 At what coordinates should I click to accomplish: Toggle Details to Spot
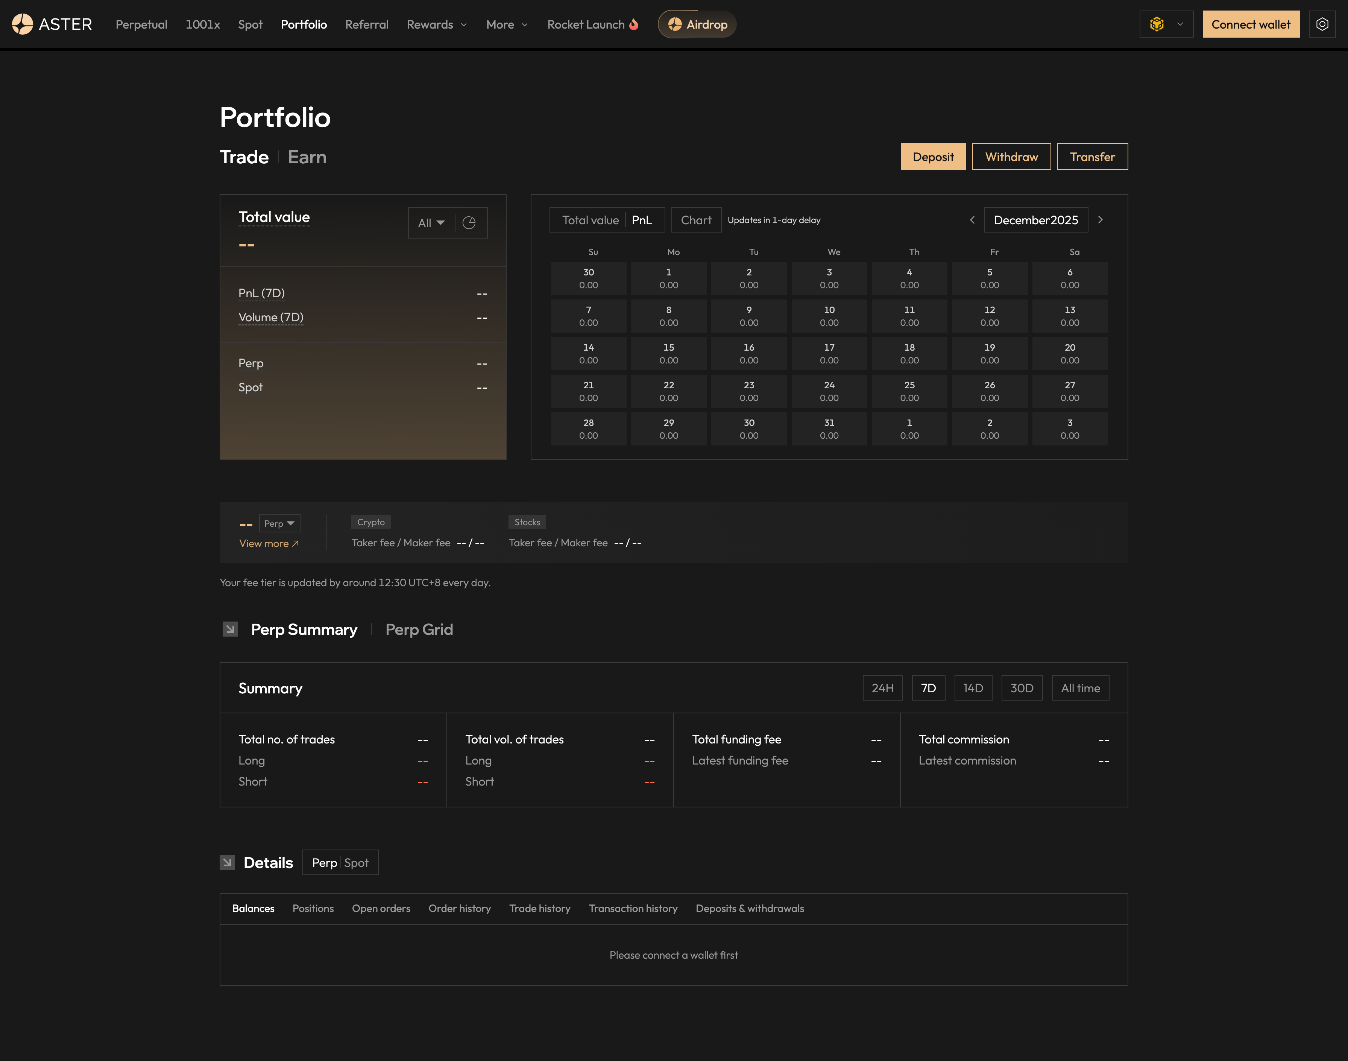(x=357, y=863)
